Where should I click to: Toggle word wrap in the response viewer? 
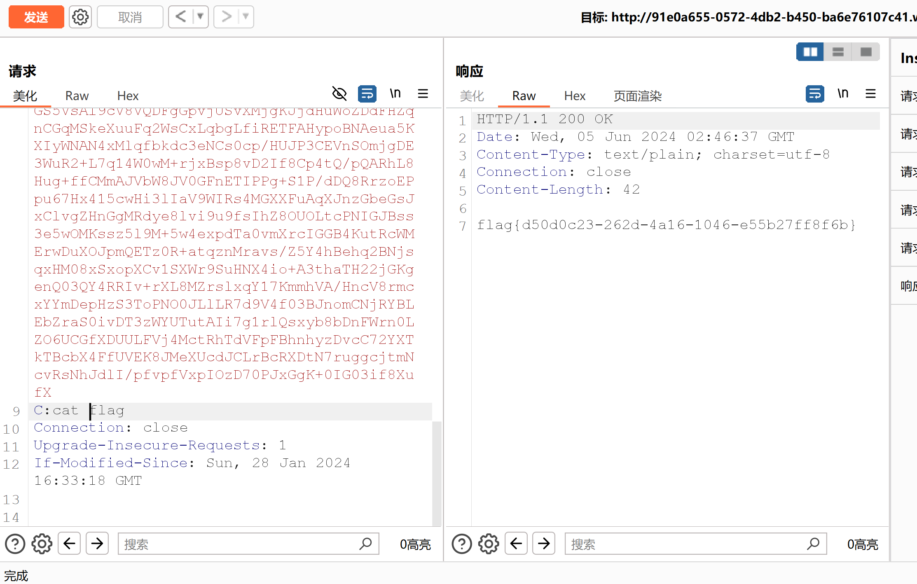(x=815, y=94)
